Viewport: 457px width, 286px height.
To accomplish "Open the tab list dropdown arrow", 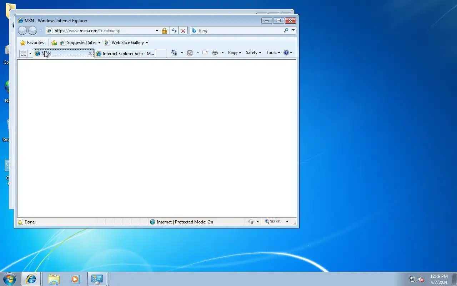I will coord(30,53).
